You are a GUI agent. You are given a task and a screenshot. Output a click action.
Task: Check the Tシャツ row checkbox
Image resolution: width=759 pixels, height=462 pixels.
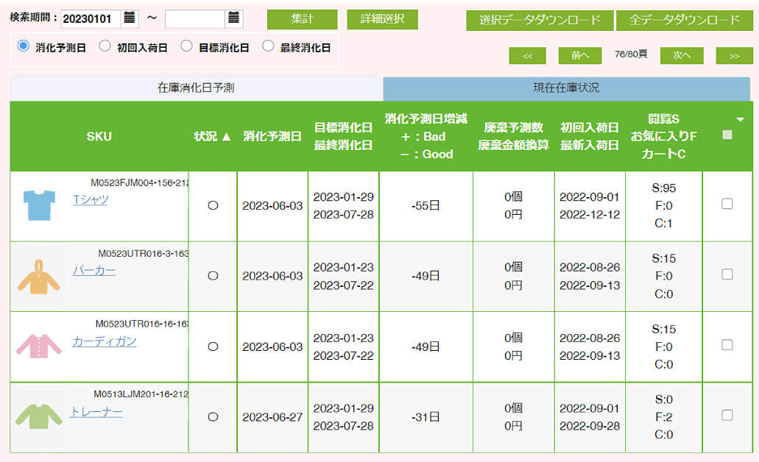[727, 205]
